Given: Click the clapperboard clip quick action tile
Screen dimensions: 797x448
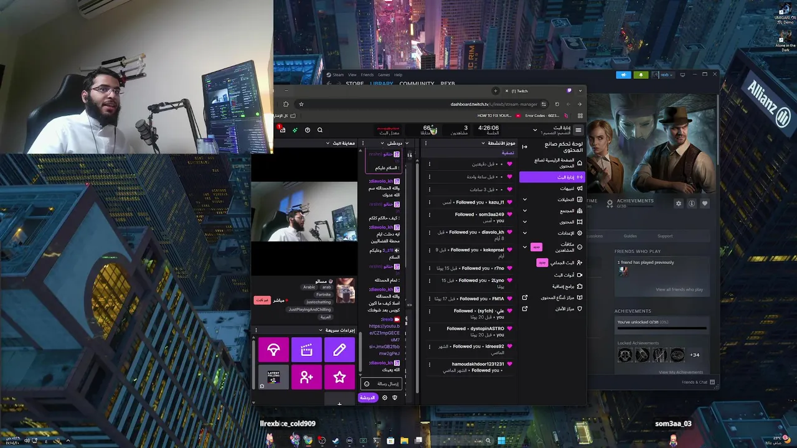Looking at the screenshot, I should [x=306, y=350].
